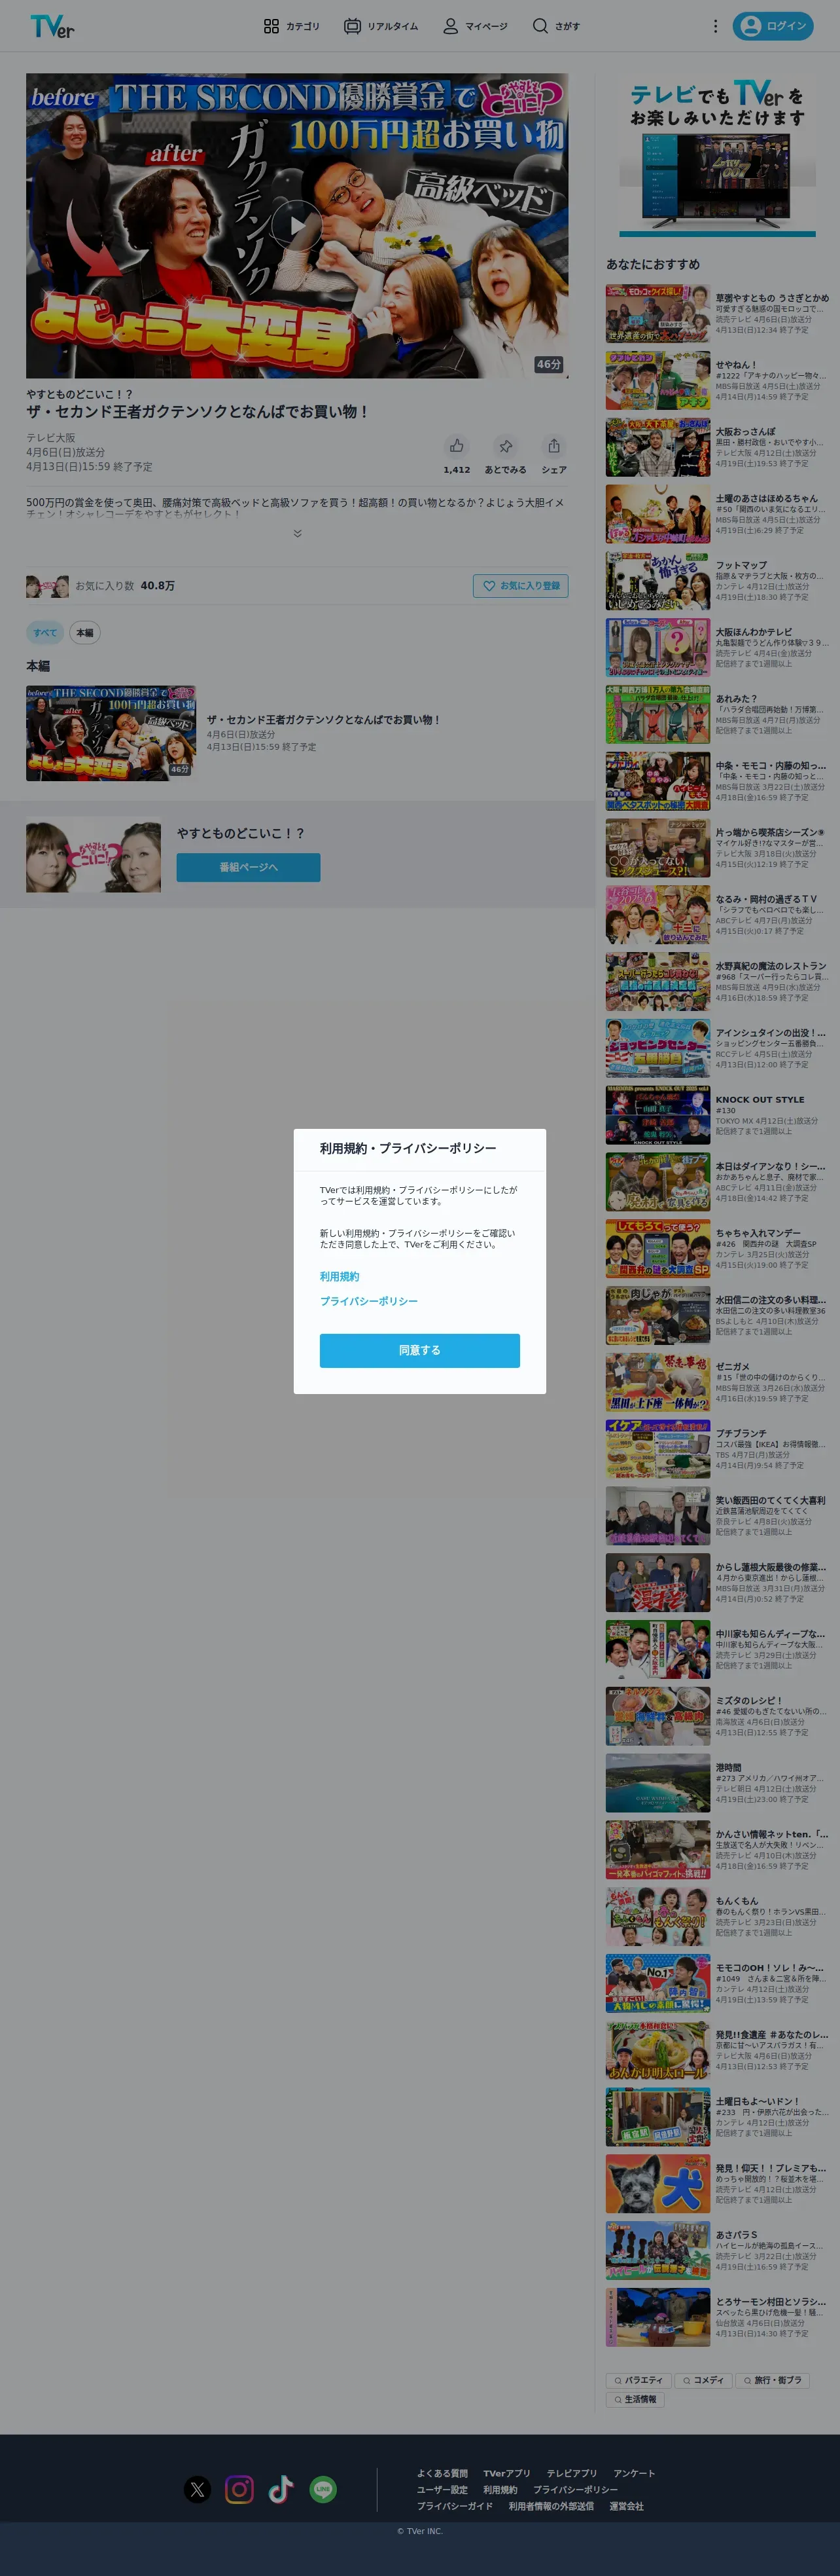Open the X (Twitter) footer icon
The width and height of the screenshot is (840, 2576).
[198, 2490]
